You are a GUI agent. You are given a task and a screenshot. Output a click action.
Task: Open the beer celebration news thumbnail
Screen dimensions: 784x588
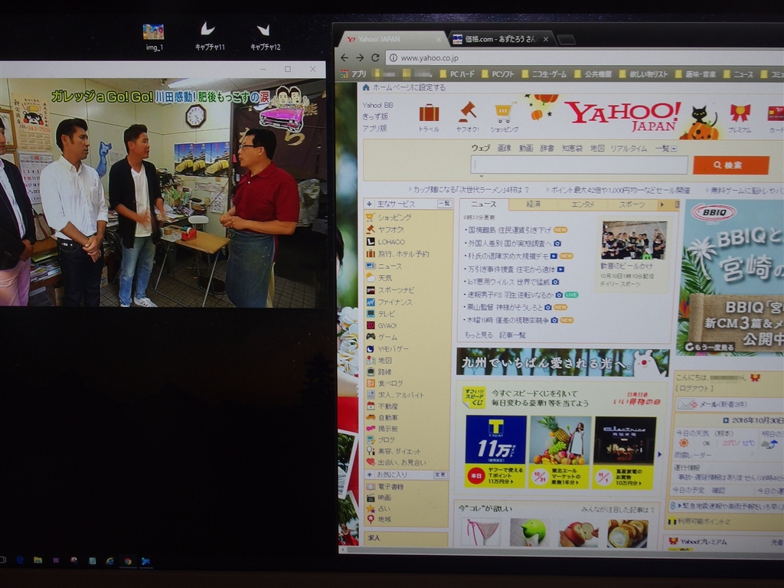(633, 240)
